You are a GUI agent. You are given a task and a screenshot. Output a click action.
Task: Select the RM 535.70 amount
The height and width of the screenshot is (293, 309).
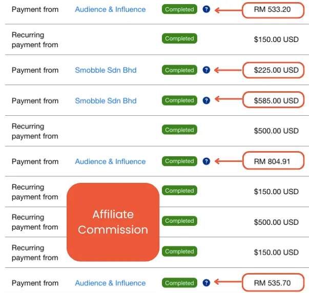pyautogui.click(x=272, y=283)
